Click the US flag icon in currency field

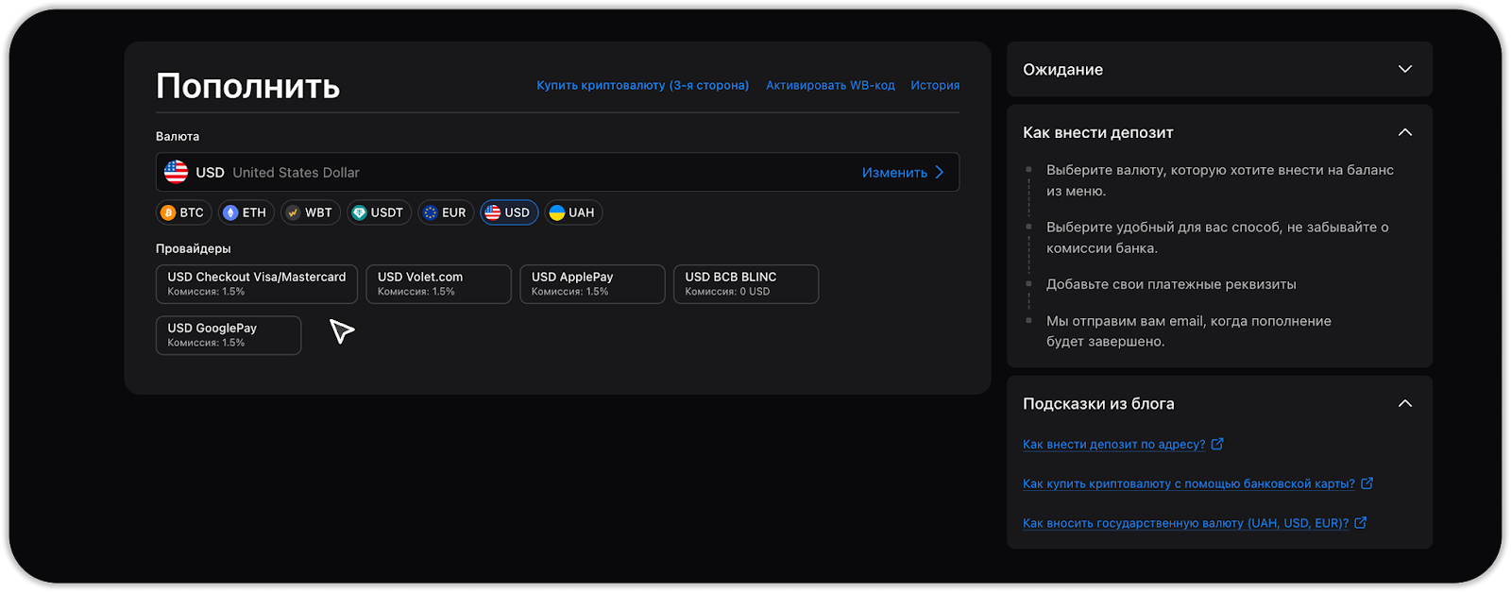177,172
